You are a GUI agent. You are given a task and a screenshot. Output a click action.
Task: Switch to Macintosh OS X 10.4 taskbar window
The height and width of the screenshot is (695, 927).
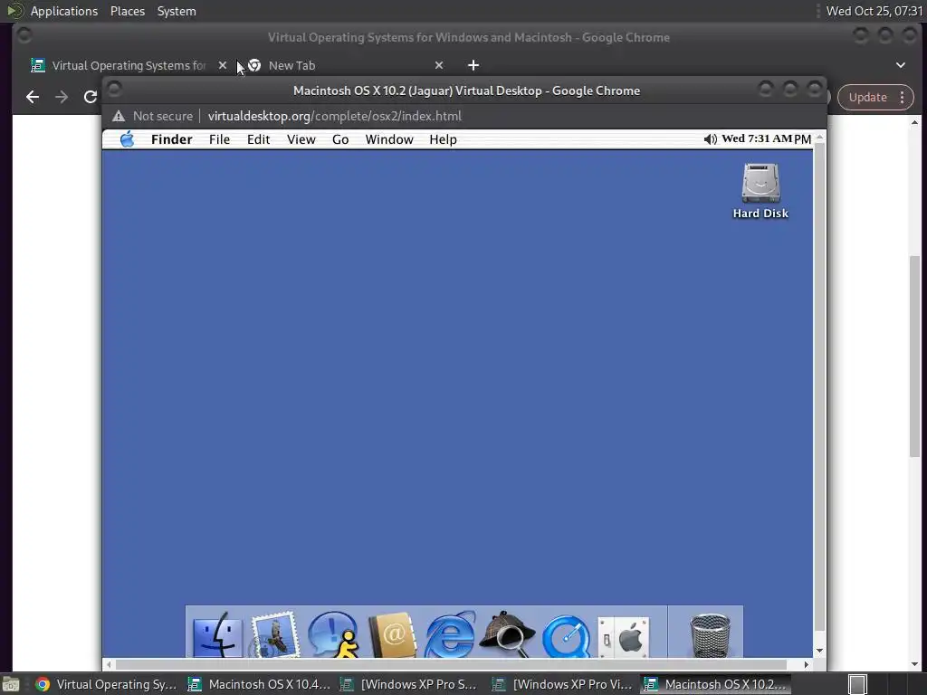pyautogui.click(x=259, y=684)
